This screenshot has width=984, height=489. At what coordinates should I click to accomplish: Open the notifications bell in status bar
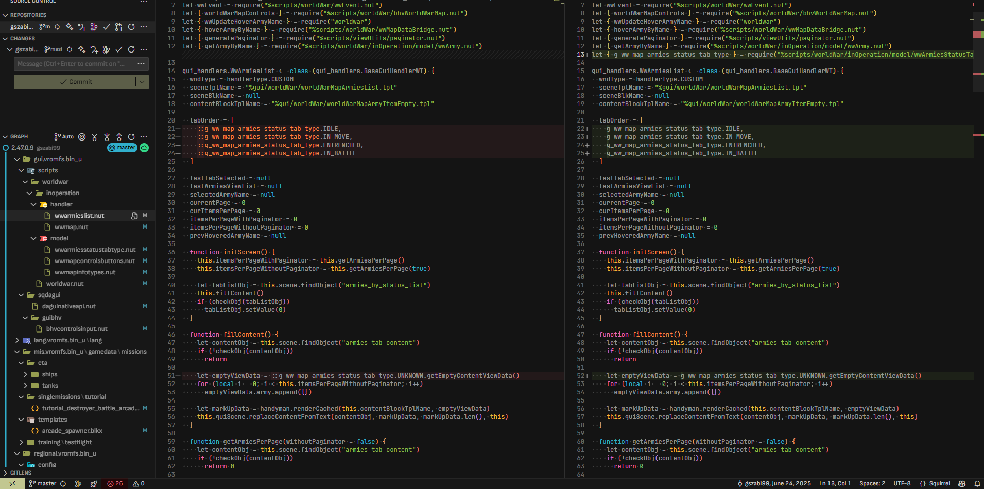point(977,484)
